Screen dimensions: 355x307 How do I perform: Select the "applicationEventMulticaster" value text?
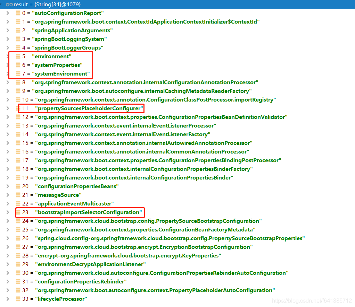coord(74,204)
